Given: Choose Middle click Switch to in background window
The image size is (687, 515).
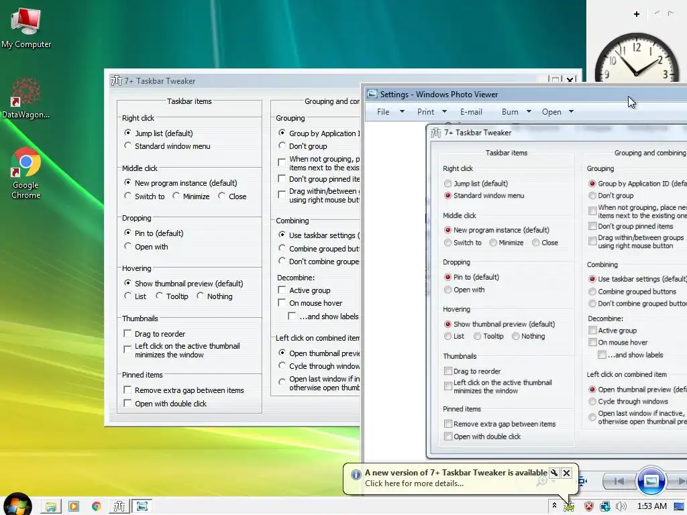Looking at the screenshot, I should [144, 196].
